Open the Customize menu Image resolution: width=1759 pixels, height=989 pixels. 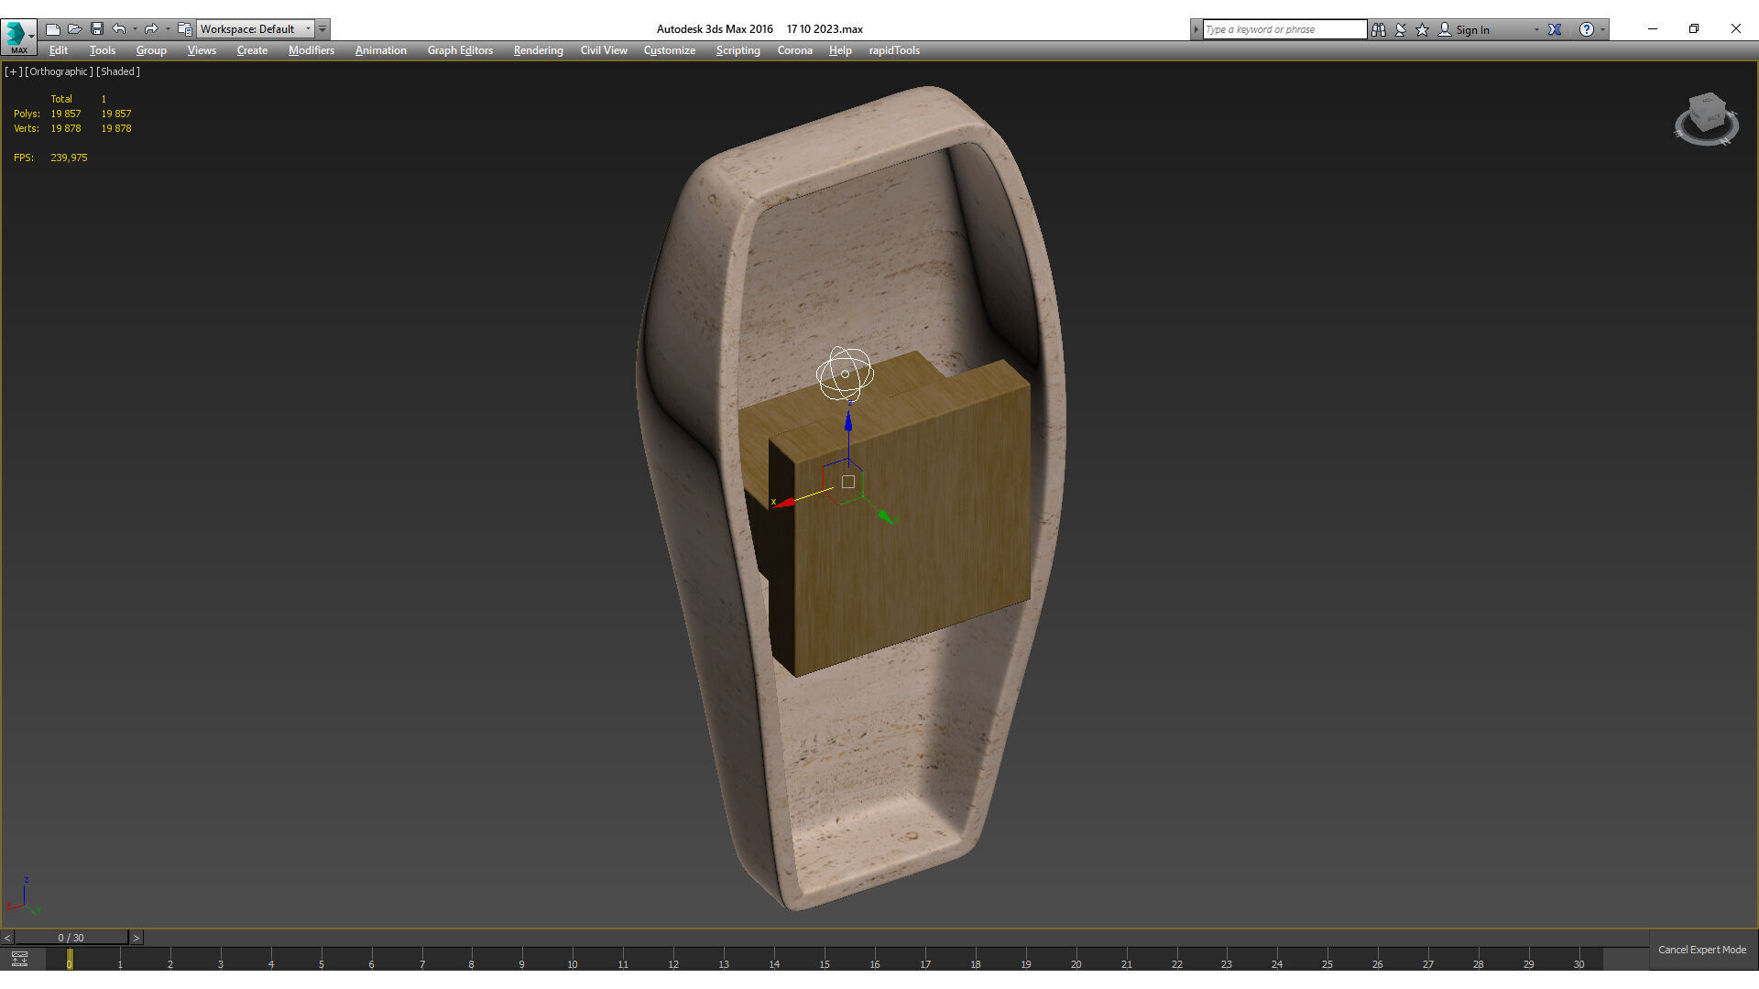670,50
